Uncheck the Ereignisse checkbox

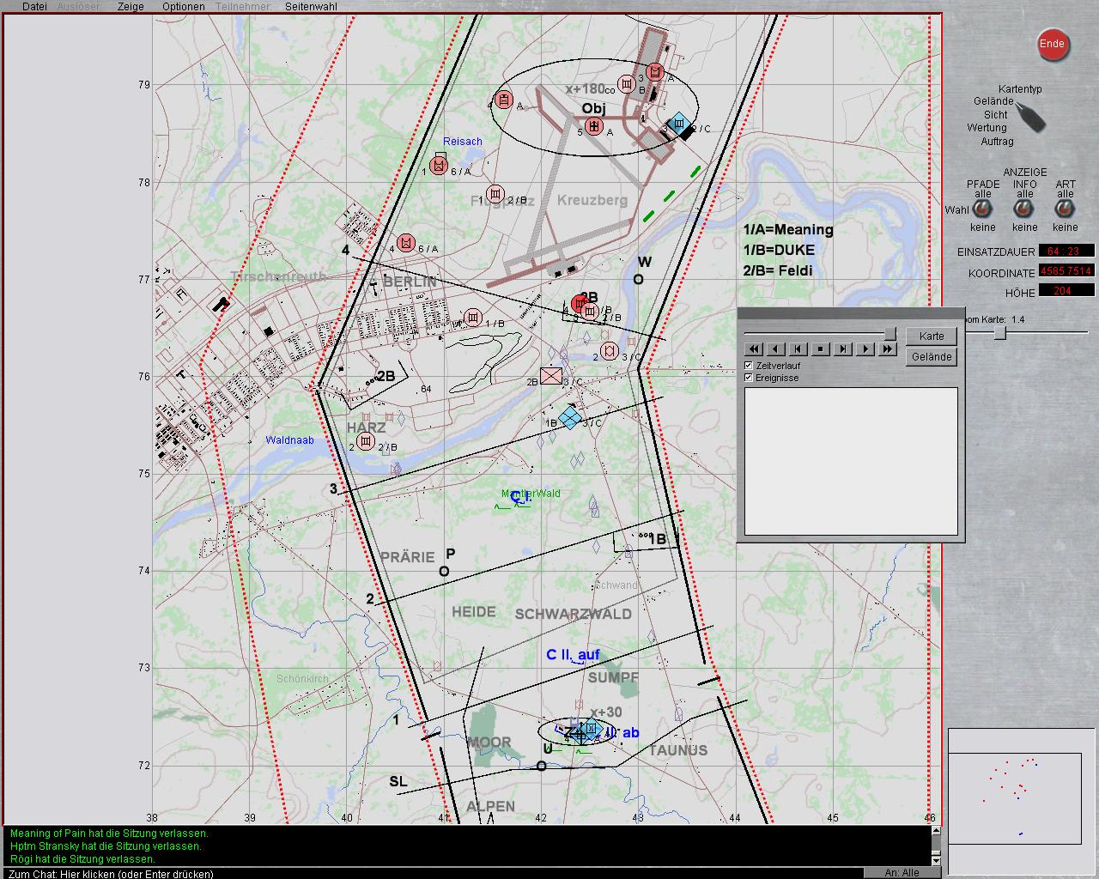point(749,378)
